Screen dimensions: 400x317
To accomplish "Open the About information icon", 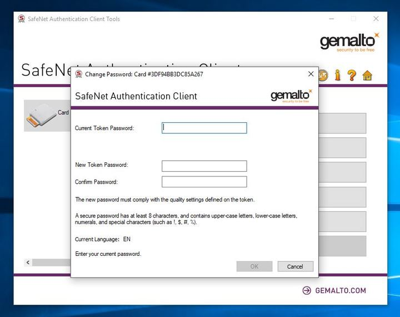I will coord(337,75).
